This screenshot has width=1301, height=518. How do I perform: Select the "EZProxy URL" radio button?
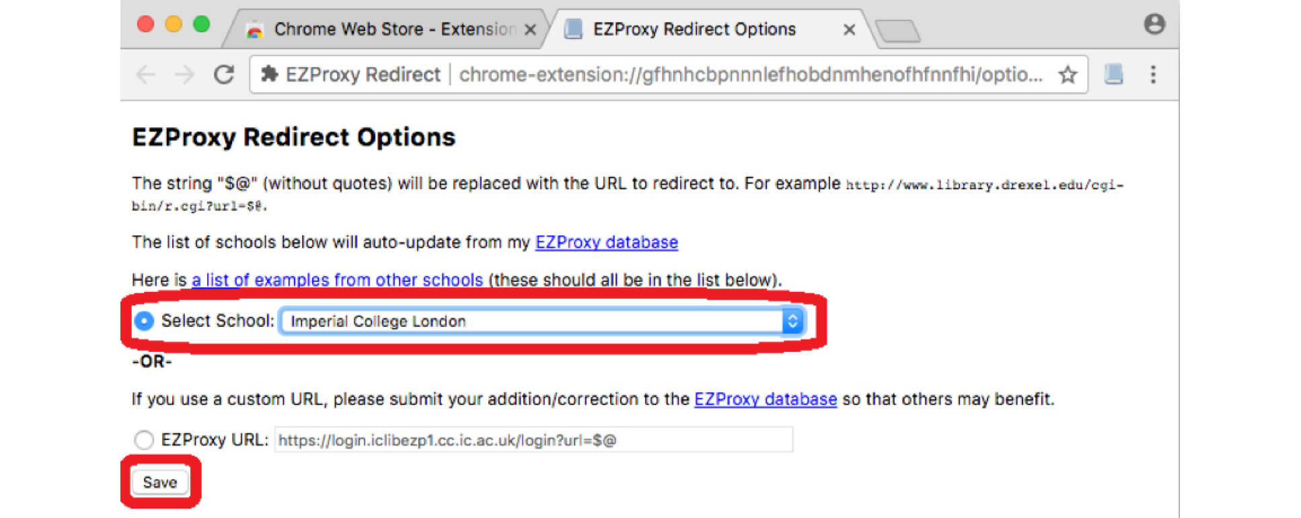click(x=144, y=440)
